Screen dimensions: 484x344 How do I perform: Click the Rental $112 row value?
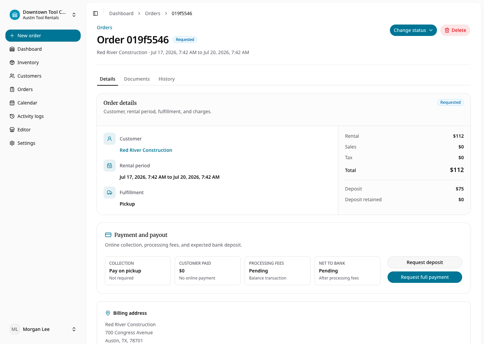[x=458, y=136]
